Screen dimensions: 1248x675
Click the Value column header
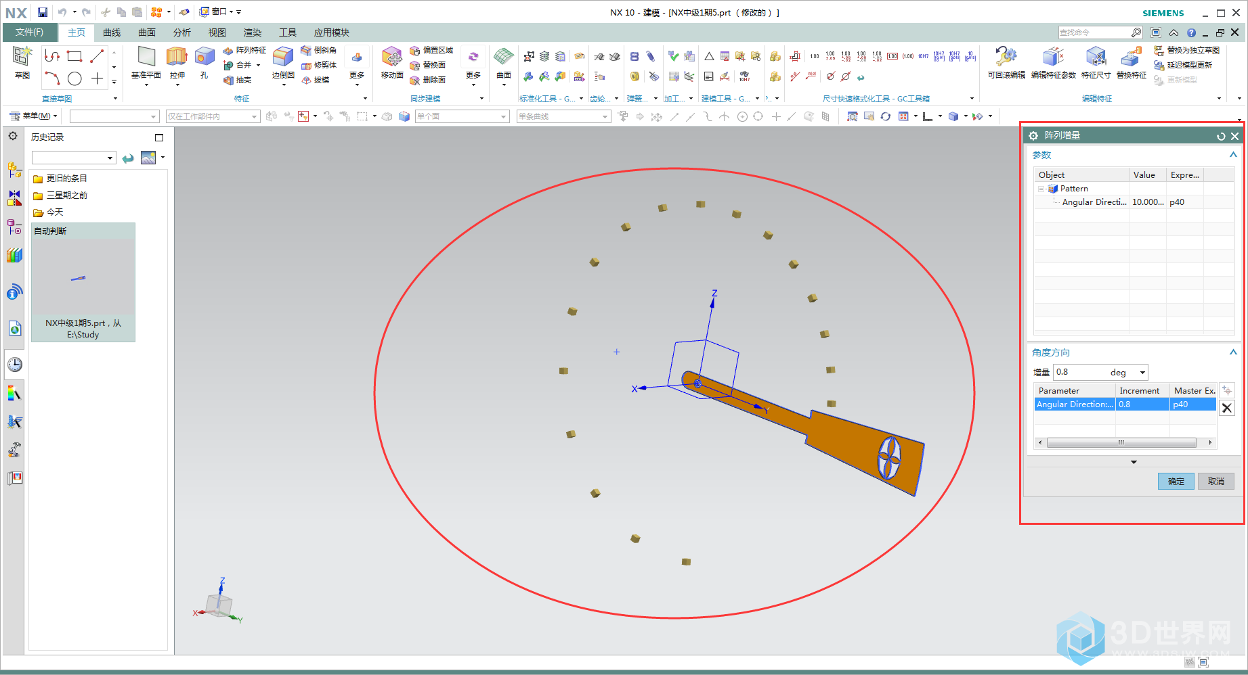tap(1148, 175)
